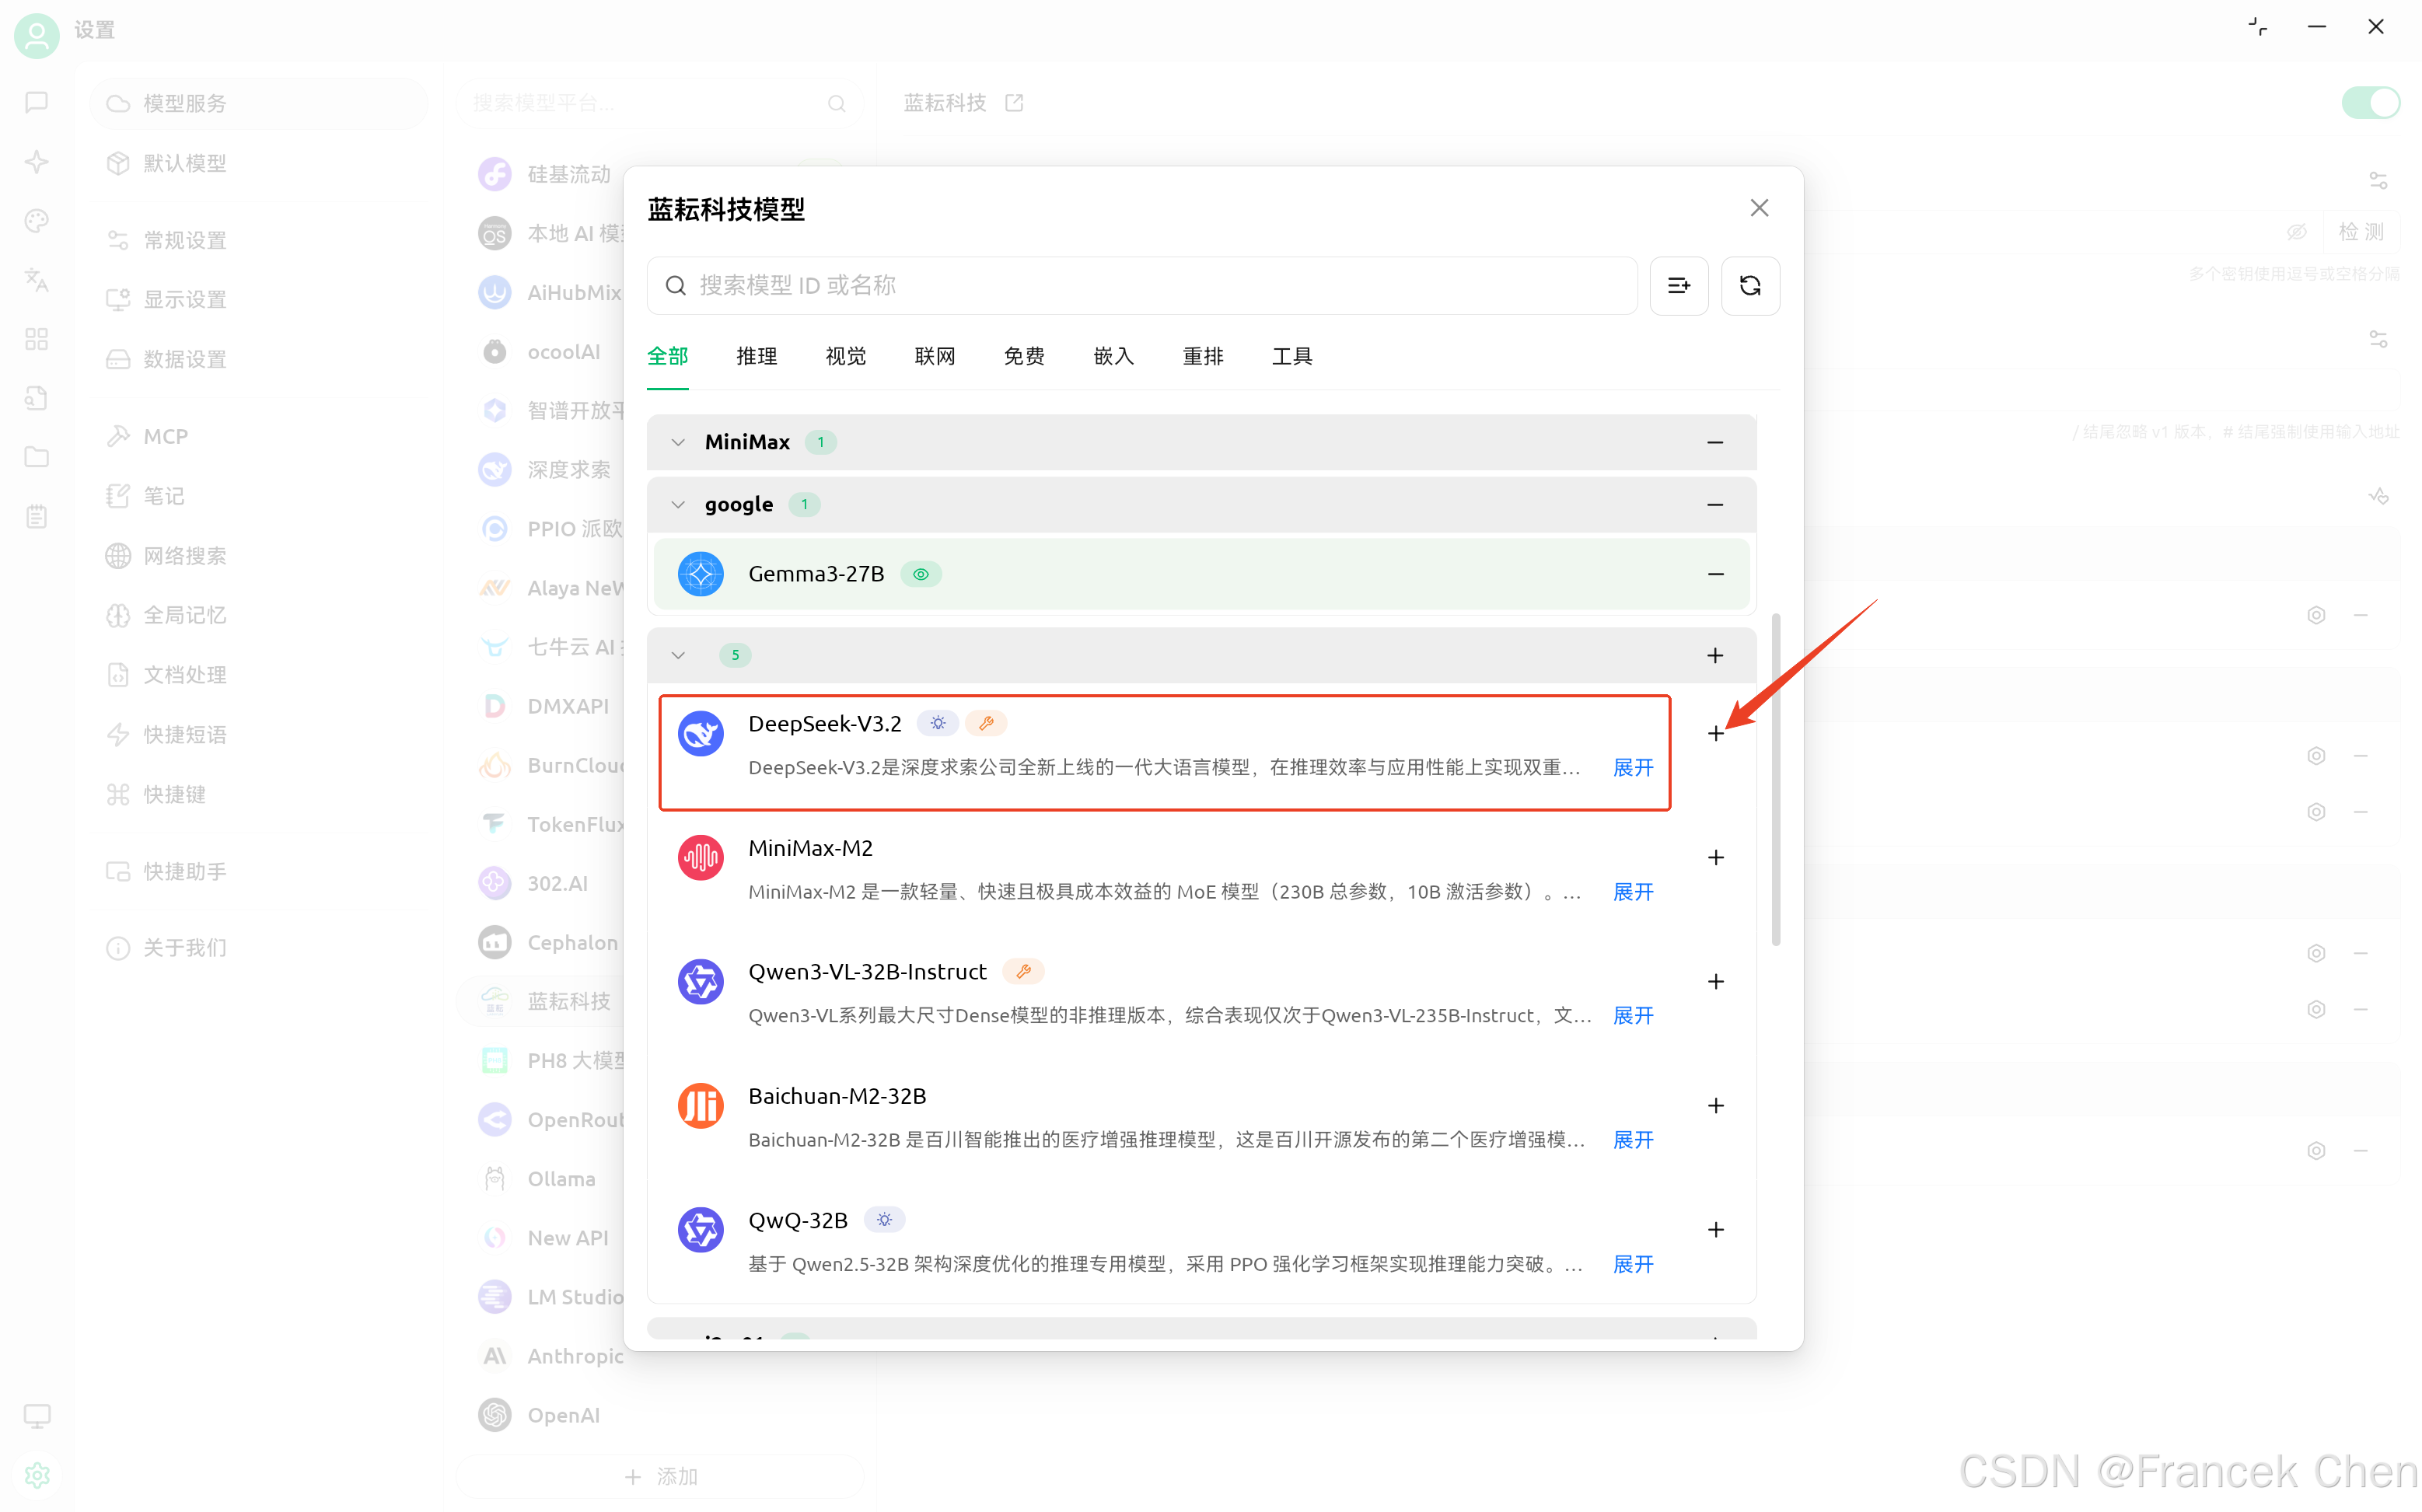The height and width of the screenshot is (1512, 2422).
Task: Click the settings gear icon at bottom-left
Action: (37, 1475)
